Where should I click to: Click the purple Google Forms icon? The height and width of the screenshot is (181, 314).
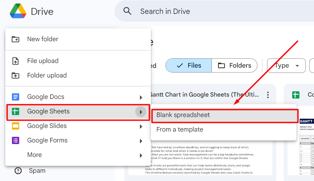click(16, 140)
